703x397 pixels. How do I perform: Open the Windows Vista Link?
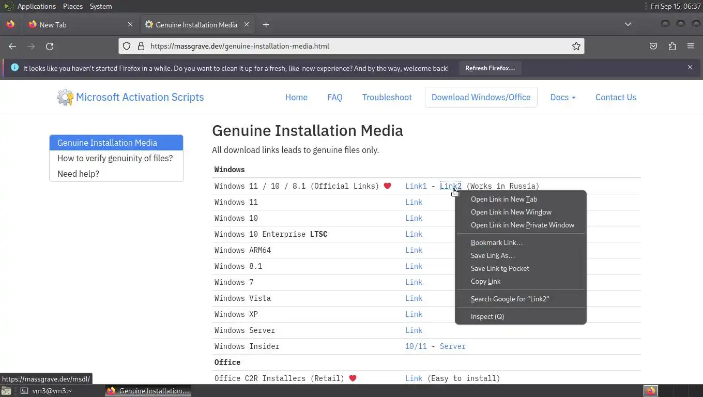coord(414,298)
